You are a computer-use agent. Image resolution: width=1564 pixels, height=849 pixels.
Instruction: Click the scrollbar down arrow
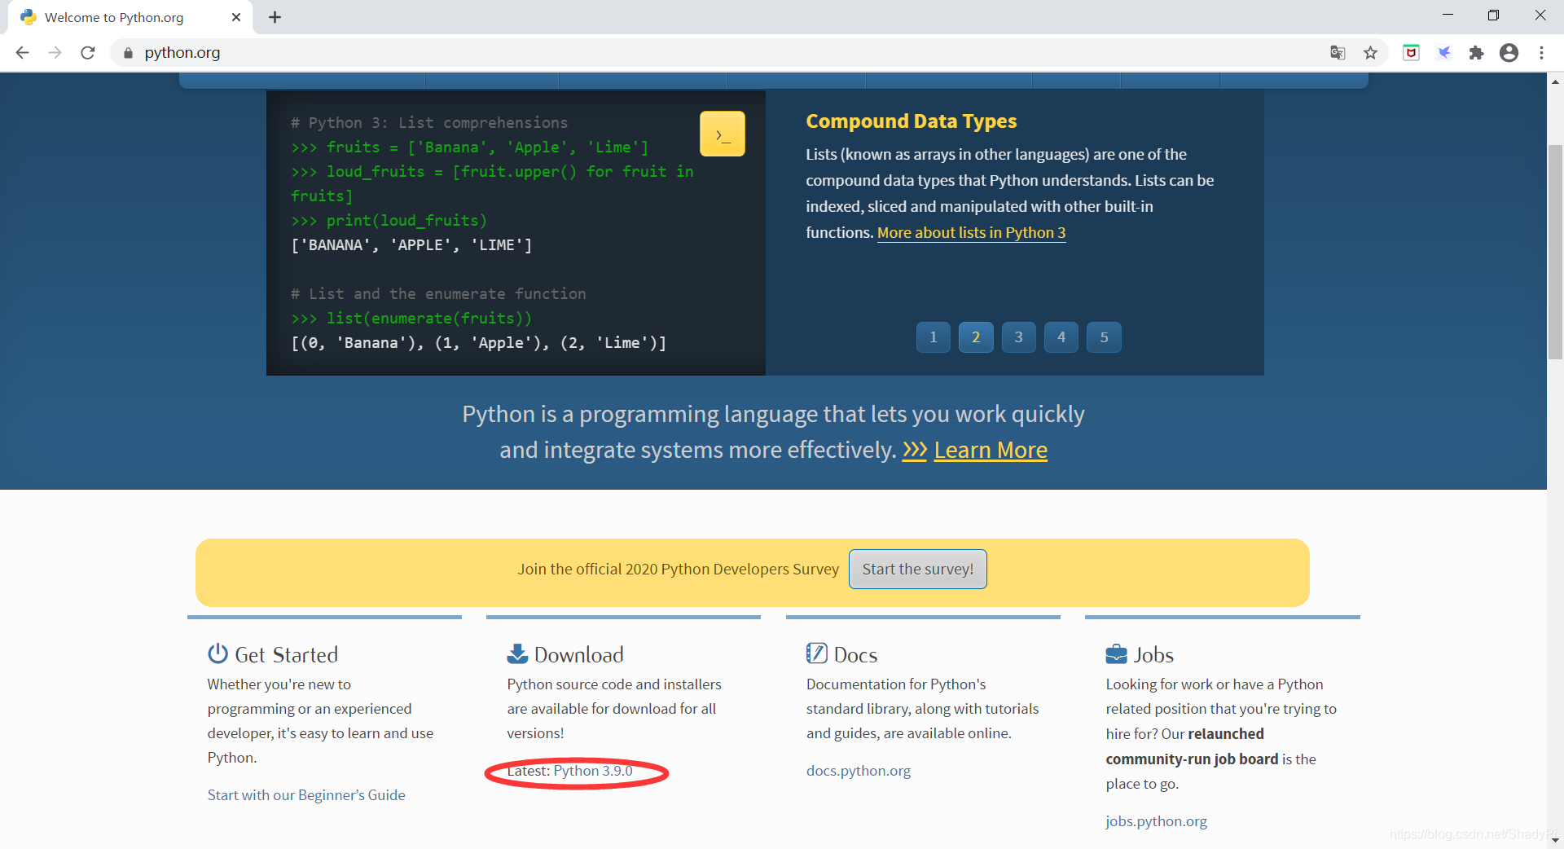1555,840
